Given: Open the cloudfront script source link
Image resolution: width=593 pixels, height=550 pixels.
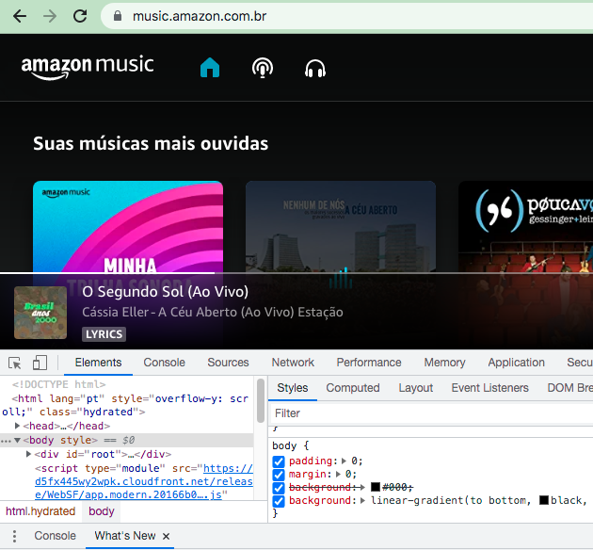Looking at the screenshot, I should coord(144,481).
